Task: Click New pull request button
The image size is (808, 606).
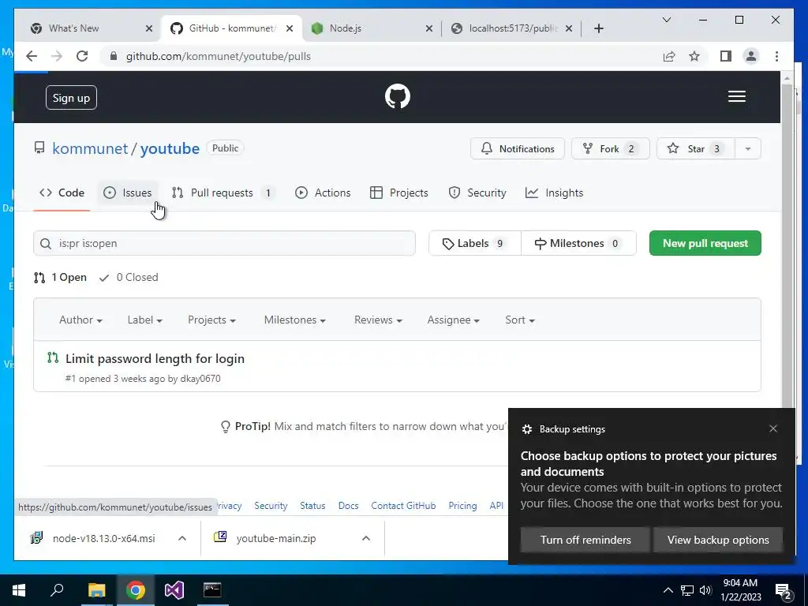Action: (705, 243)
